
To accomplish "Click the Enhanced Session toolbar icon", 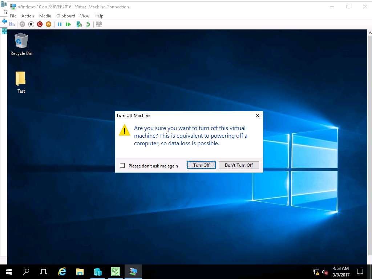I will (99, 24).
